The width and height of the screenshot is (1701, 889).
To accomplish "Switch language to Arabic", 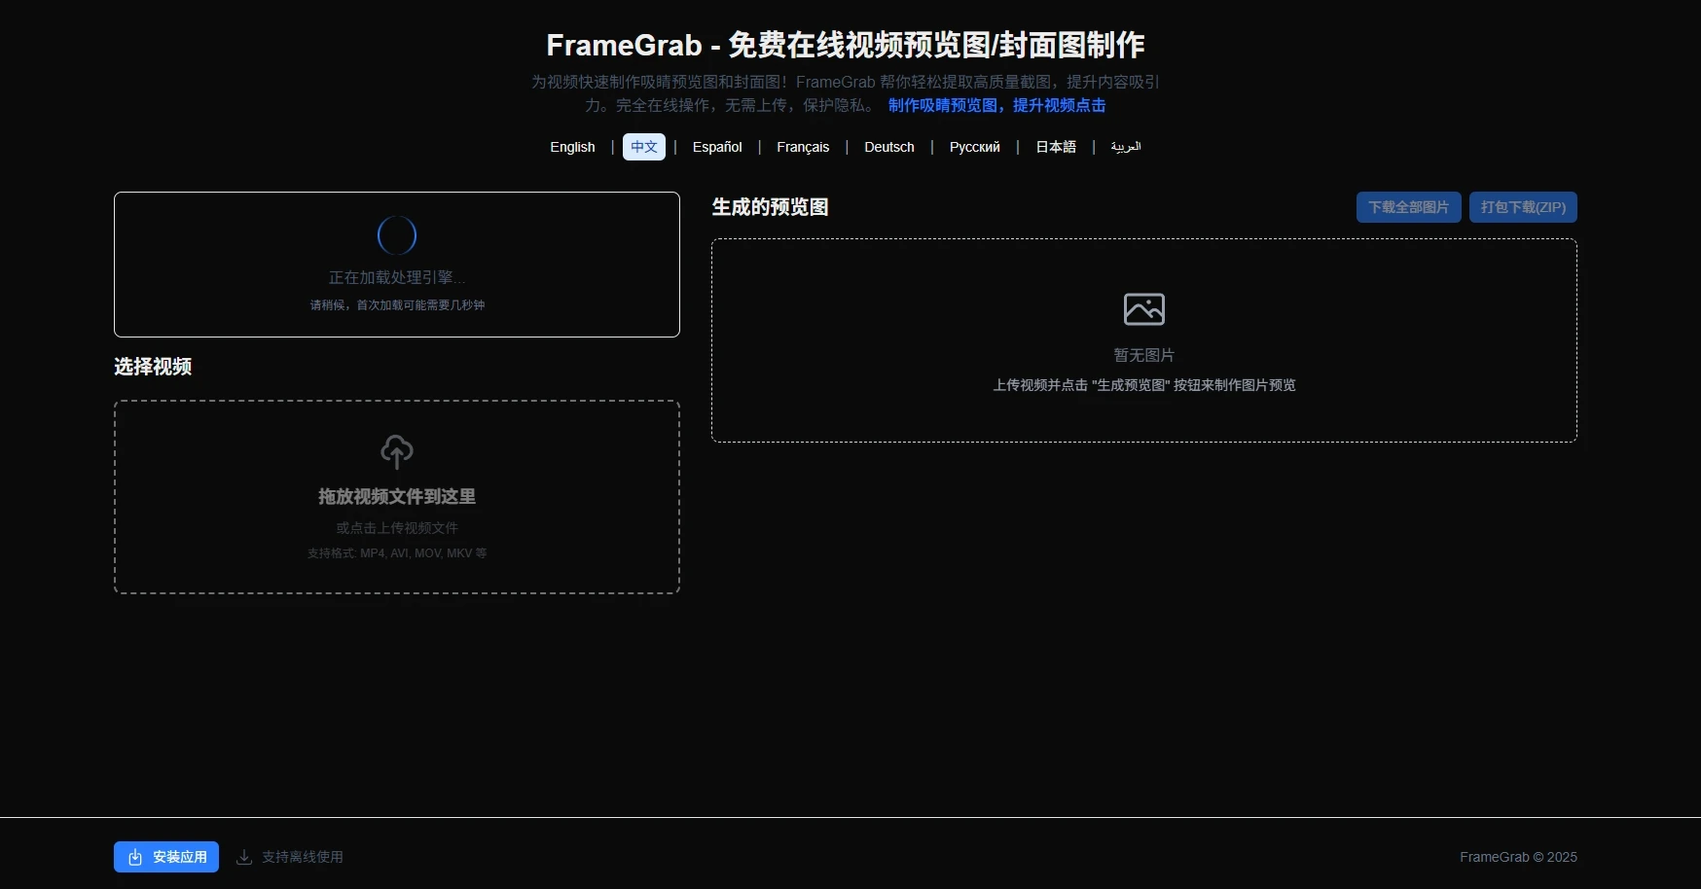I will click(x=1126, y=147).
